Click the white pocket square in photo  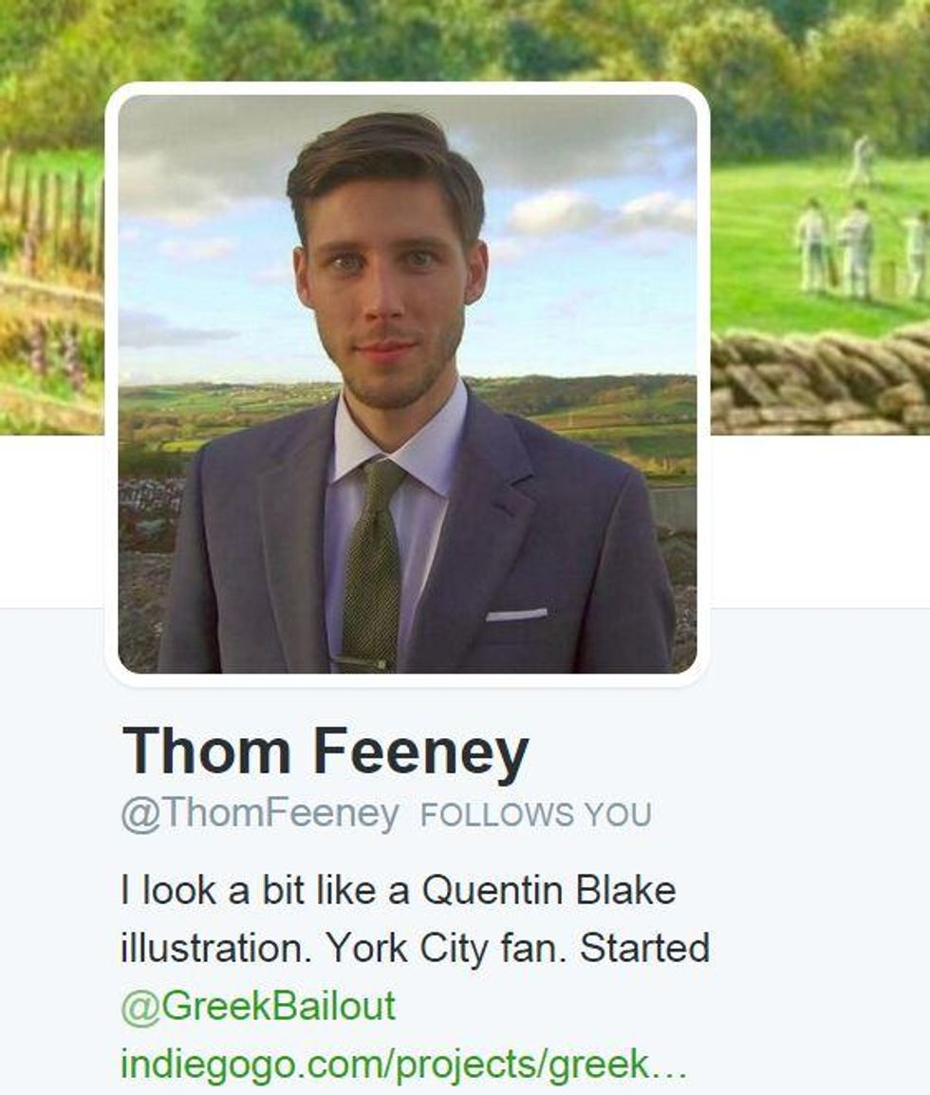click(516, 615)
